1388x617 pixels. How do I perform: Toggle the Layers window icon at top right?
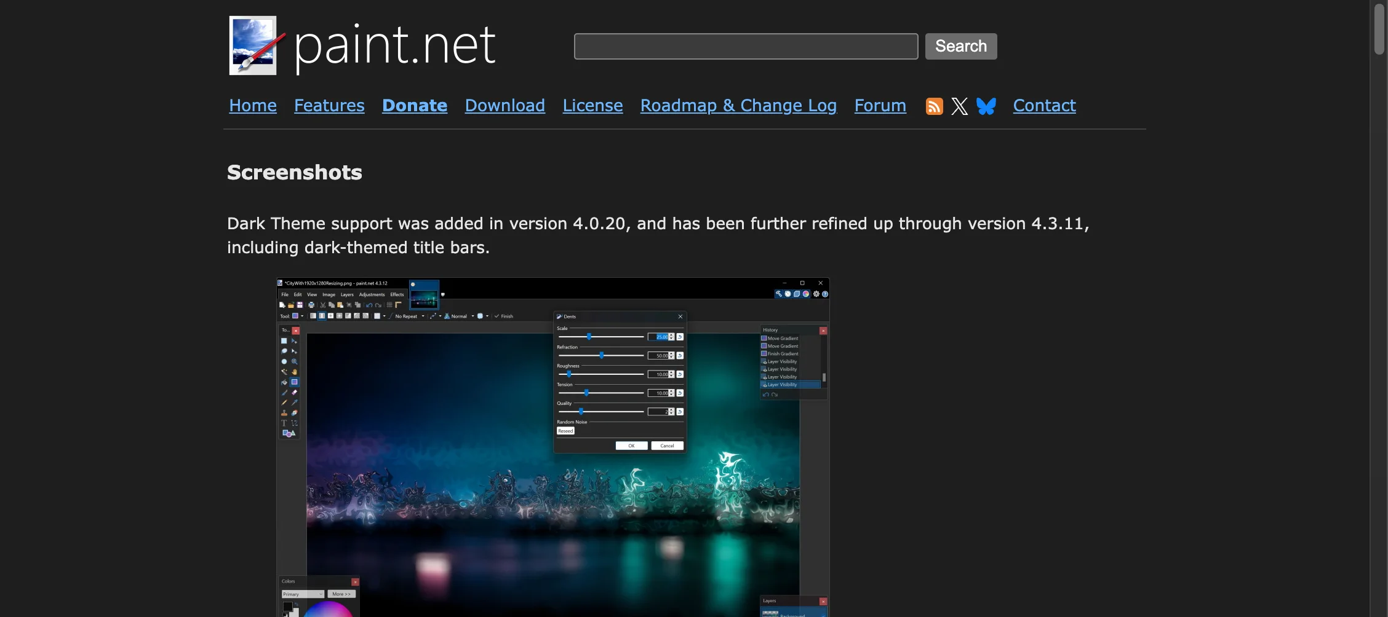(x=797, y=294)
